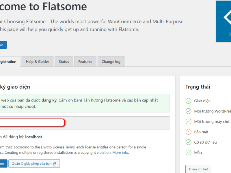Image resolution: width=231 pixels, height=173 pixels.
Task: Click the orange warning icon next to Bảo mật
Action: tap(189, 132)
